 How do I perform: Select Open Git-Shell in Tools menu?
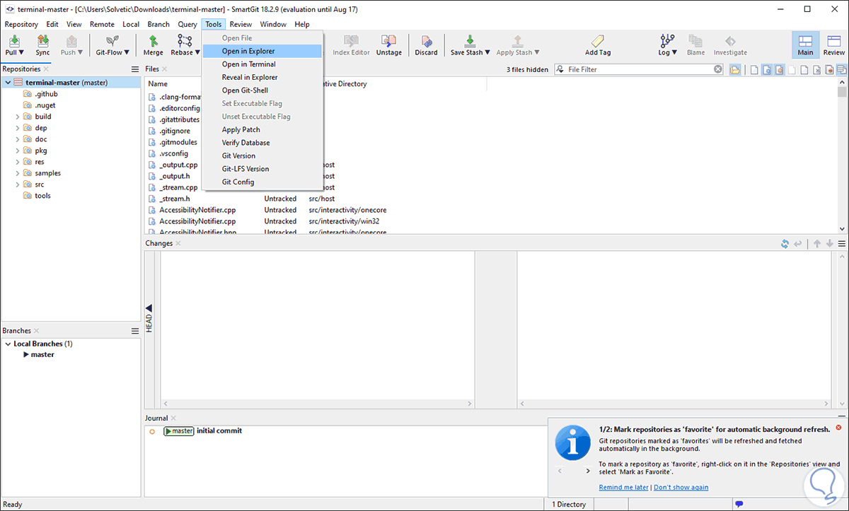tap(262, 90)
